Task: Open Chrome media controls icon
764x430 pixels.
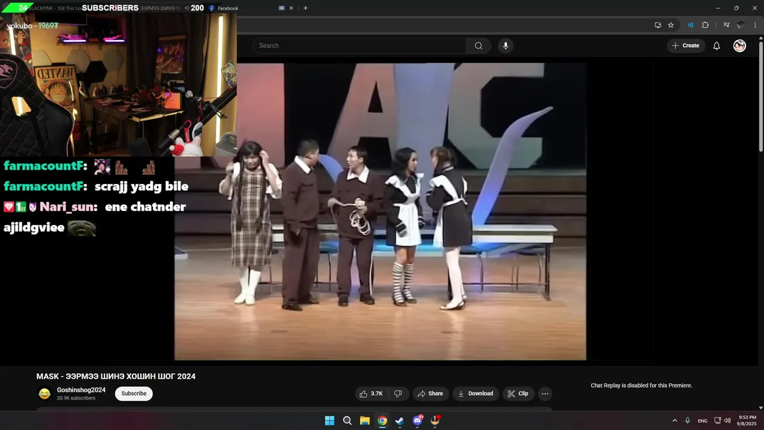Action: [x=726, y=25]
